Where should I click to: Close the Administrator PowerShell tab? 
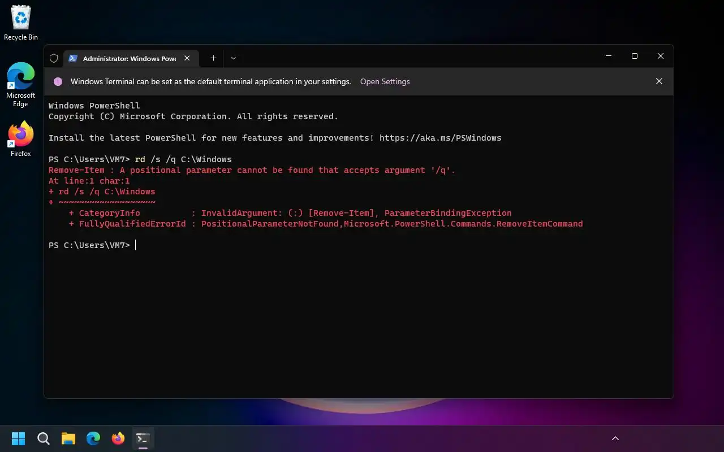(187, 58)
